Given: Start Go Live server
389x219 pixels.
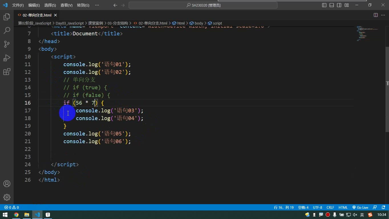Looking at the screenshot, I should coord(360,207).
